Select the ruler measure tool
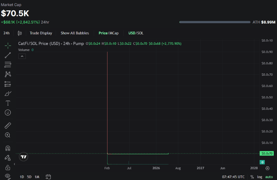The width and height of the screenshot is (277, 180). [8, 126]
